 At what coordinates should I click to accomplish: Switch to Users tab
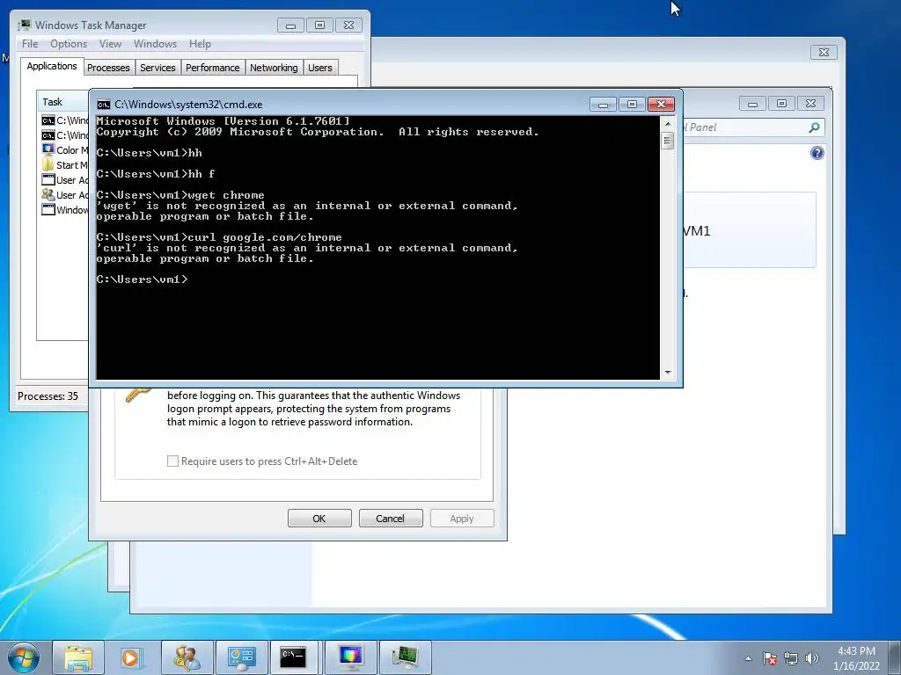(x=320, y=68)
